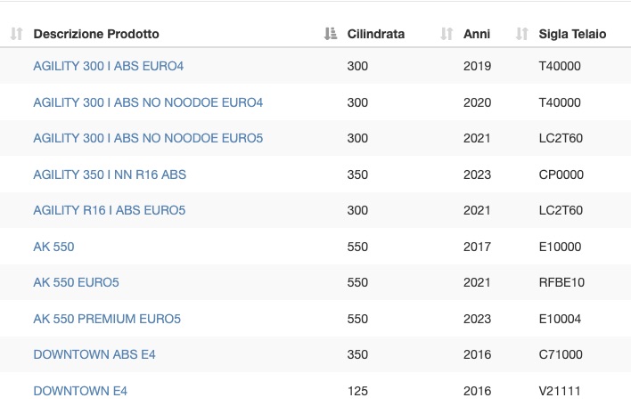Screen dimensions: 631x414
Task: Select the Sigla Telaio column header
Action: (572, 34)
